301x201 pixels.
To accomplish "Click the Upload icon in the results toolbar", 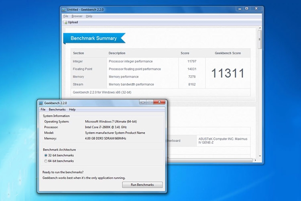I will coord(65,23).
